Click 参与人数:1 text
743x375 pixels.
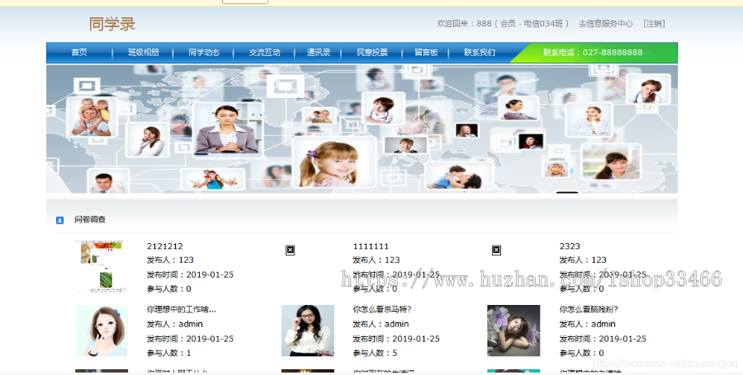(168, 353)
